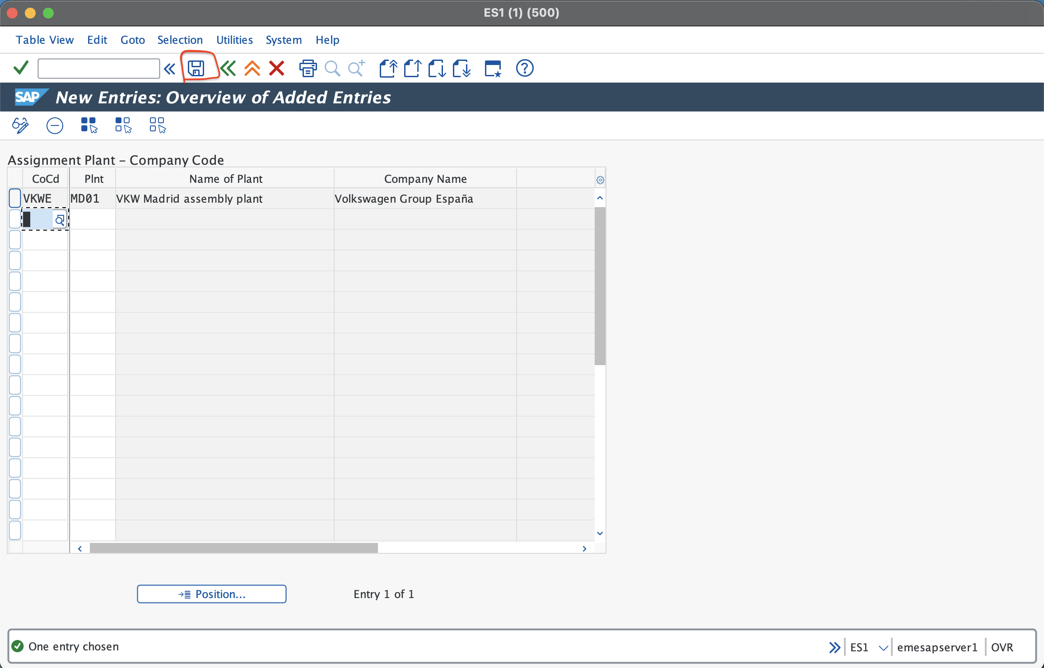This screenshot has height=668, width=1044.
Task: Collapse the command field chevron
Action: coord(170,69)
